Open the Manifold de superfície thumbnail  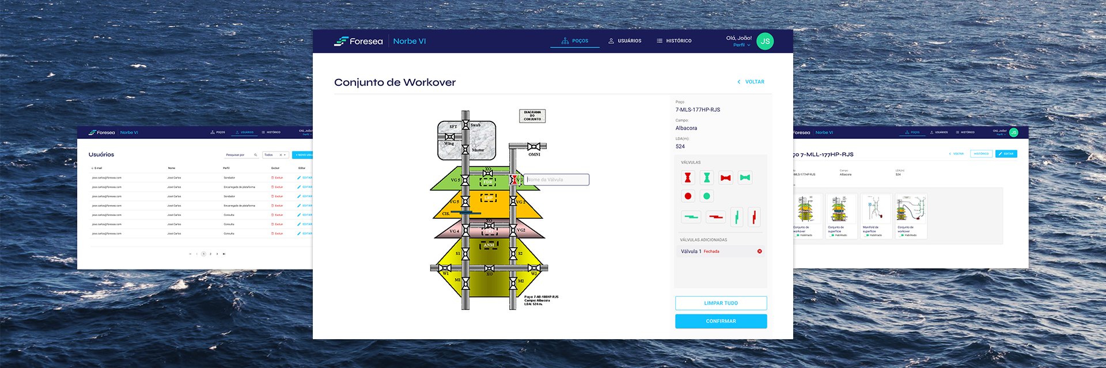[x=876, y=209]
